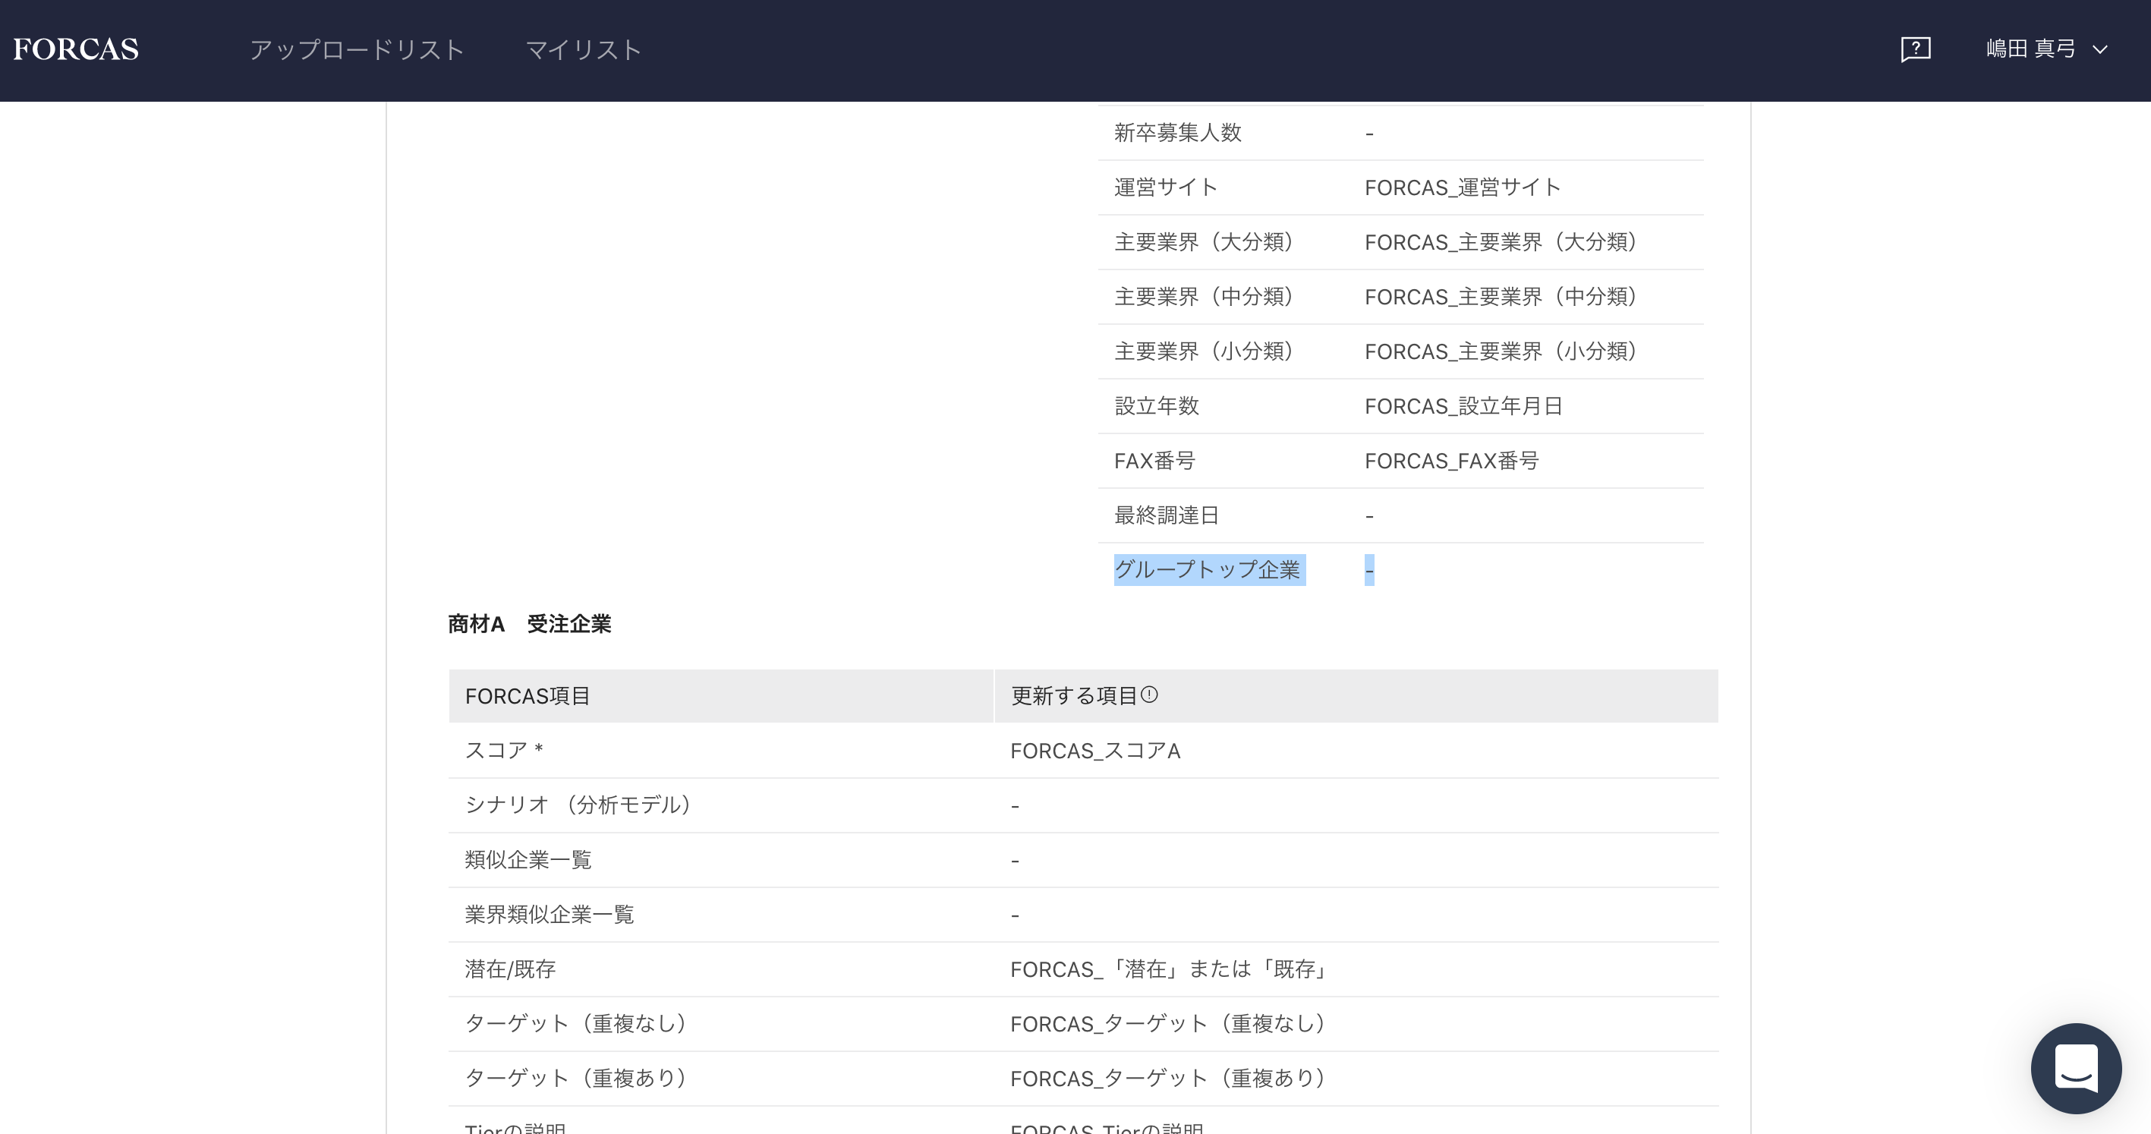Click FORCAS_ターゲット（重複なし）value cell
The image size is (2151, 1134).
(1167, 1024)
